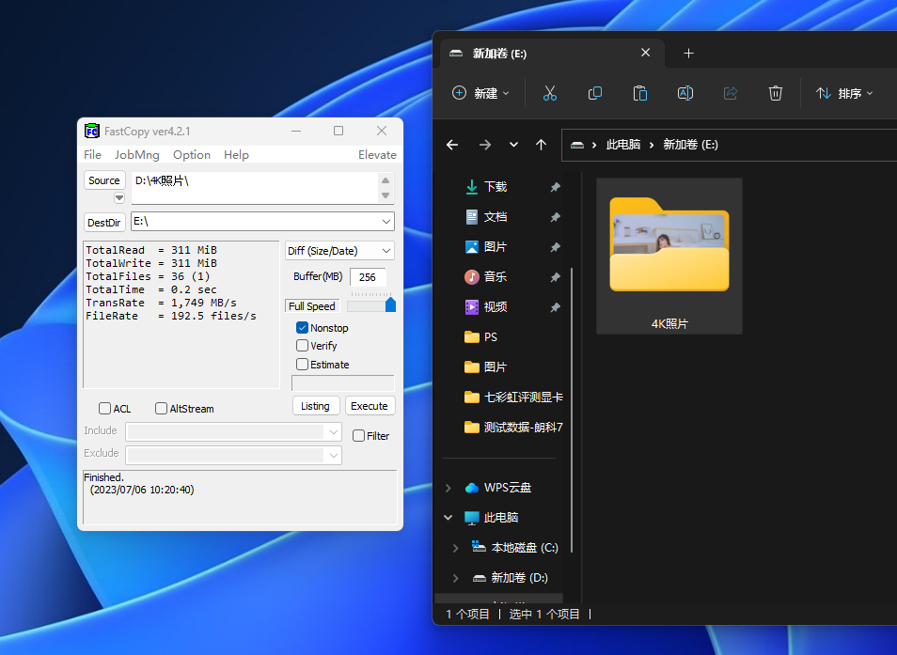The width and height of the screenshot is (897, 655).
Task: Click 此电脑 in the address breadcrumb
Action: coord(623,145)
